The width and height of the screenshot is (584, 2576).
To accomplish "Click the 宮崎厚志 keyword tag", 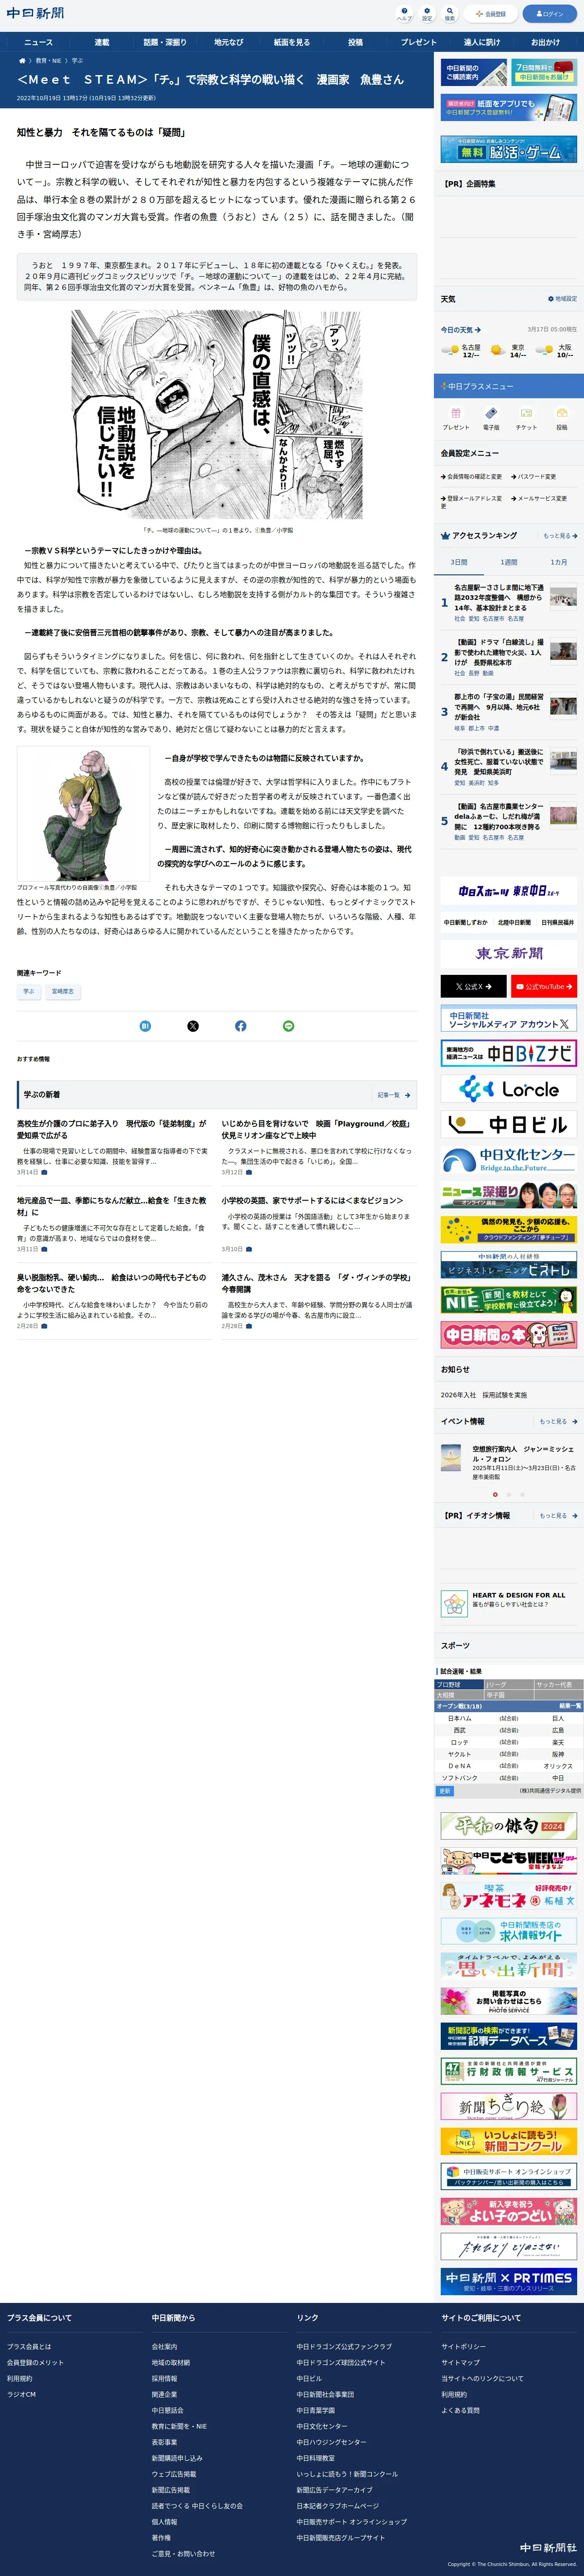I will click(63, 992).
